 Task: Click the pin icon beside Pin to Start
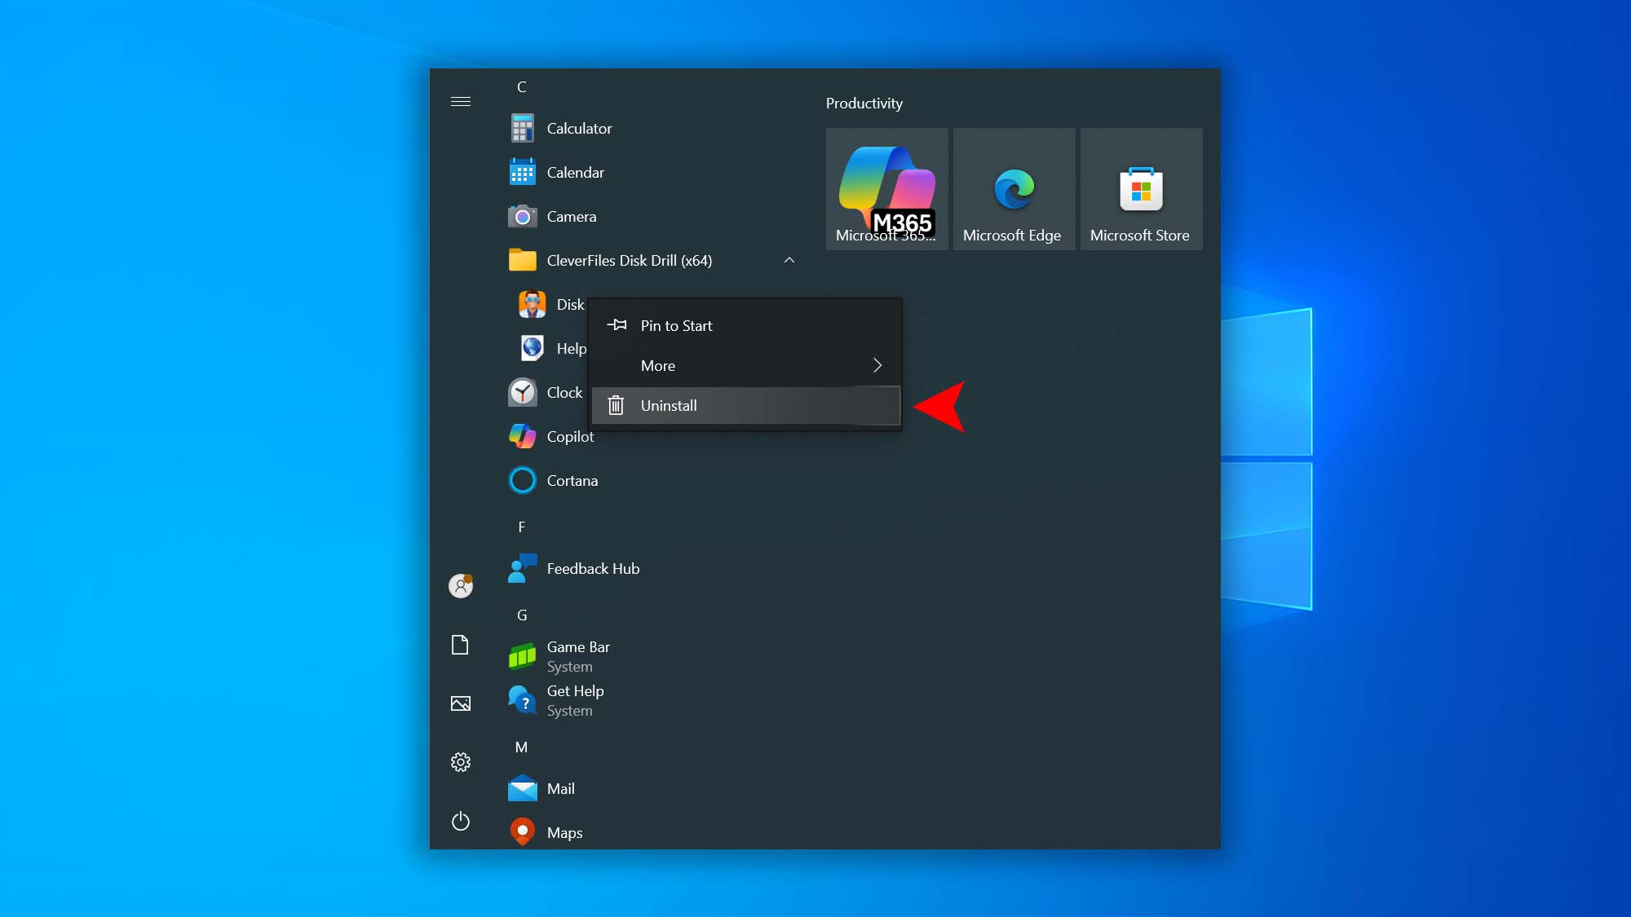[617, 324]
